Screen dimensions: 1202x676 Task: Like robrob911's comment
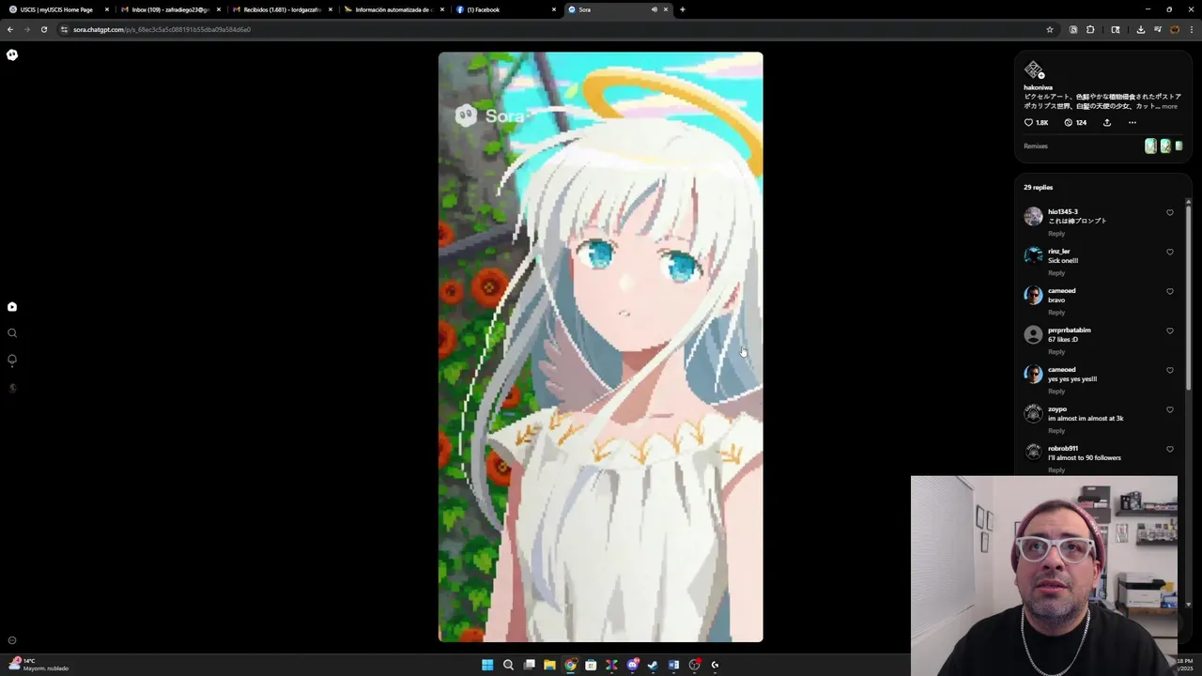[1169, 449]
